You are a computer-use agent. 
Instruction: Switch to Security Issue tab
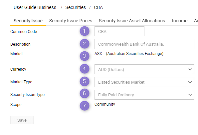28,21
